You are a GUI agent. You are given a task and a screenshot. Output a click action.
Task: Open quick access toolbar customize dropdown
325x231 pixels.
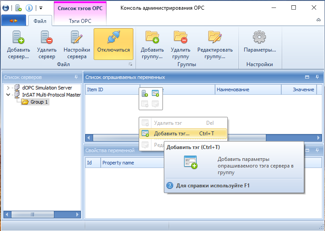[x=41, y=8]
